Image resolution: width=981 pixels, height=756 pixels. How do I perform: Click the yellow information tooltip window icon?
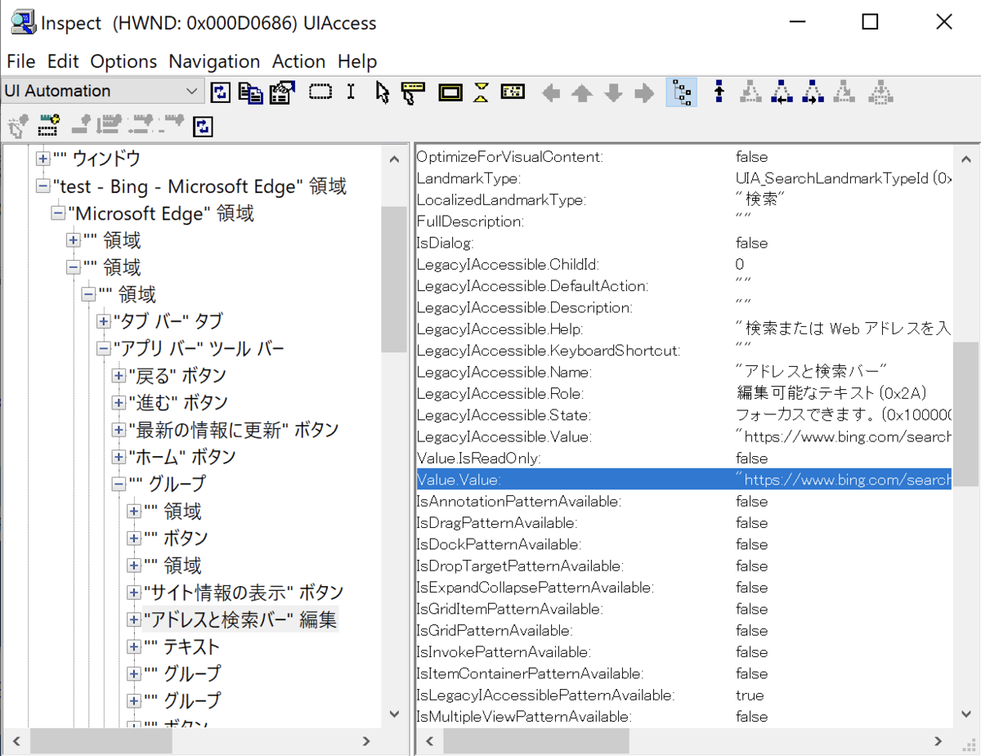[513, 92]
